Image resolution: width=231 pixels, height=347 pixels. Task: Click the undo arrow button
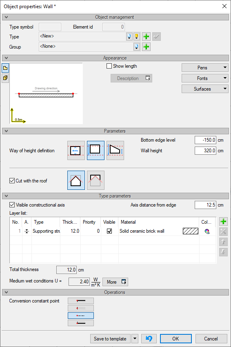(149, 338)
